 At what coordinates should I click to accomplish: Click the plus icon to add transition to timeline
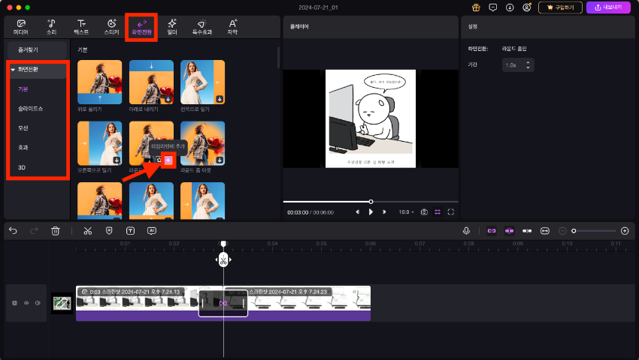pos(169,160)
